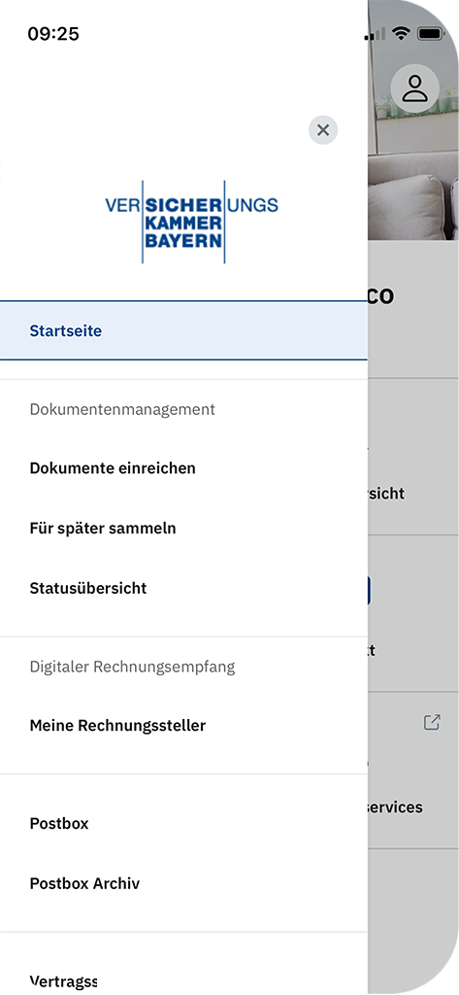Tap the dimmed services tile behind the drawer
This screenshot has height=995, width=459.
click(413, 770)
